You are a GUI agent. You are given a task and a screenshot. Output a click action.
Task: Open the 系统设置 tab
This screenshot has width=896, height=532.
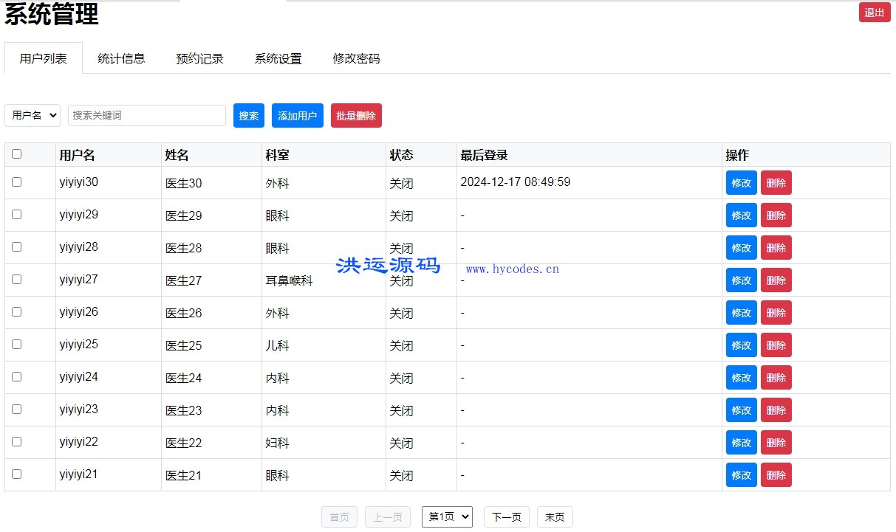pos(278,58)
